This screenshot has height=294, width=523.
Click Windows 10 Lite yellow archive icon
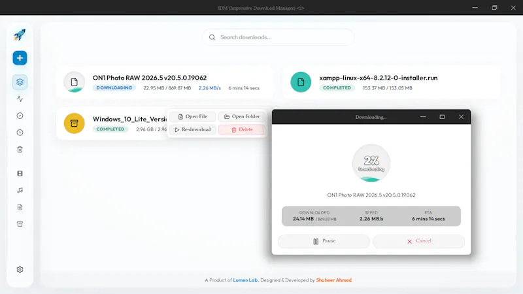[74, 123]
